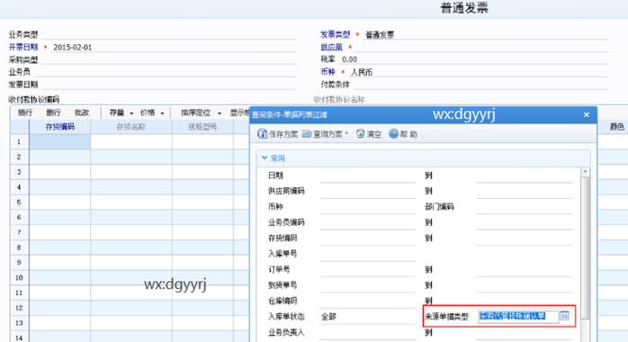Click the 付款条件 field in invoice form
This screenshot has height=342, width=628.
click(x=480, y=85)
